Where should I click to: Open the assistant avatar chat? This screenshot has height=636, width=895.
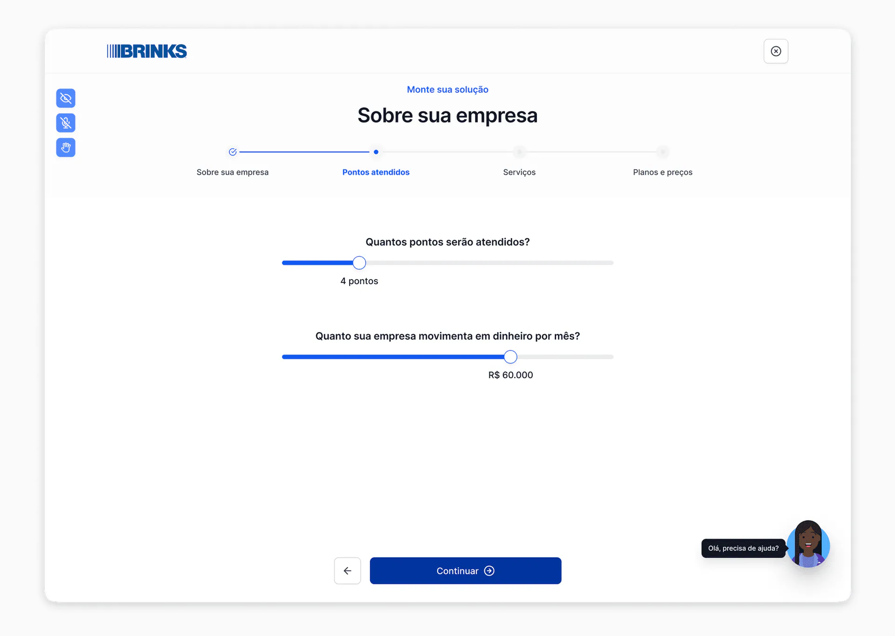pos(808,545)
